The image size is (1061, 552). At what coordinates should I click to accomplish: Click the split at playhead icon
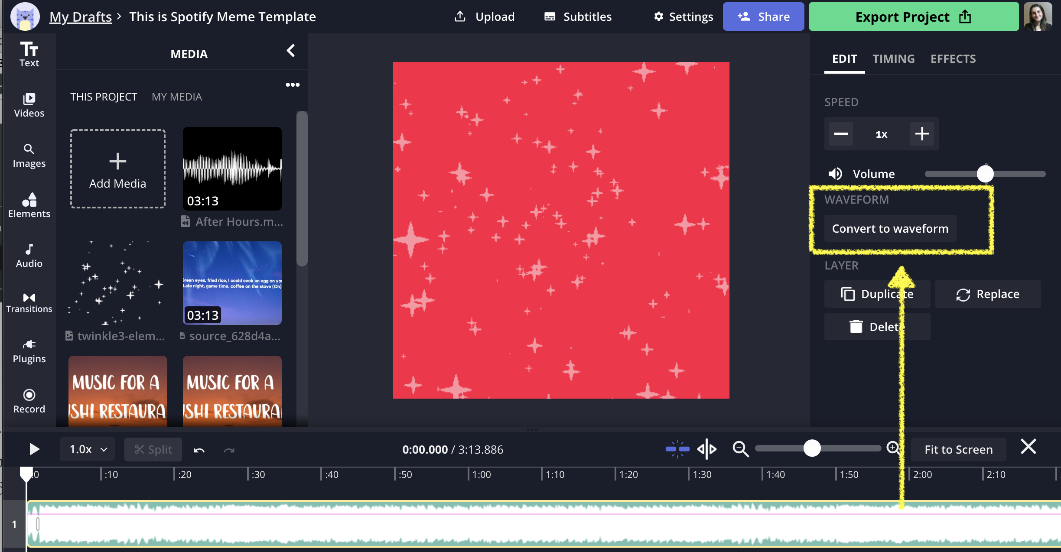707,449
